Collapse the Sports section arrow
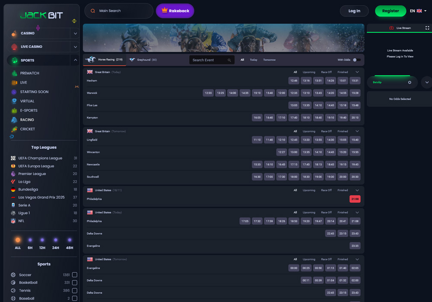This screenshot has width=432, height=302. pyautogui.click(x=75, y=60)
